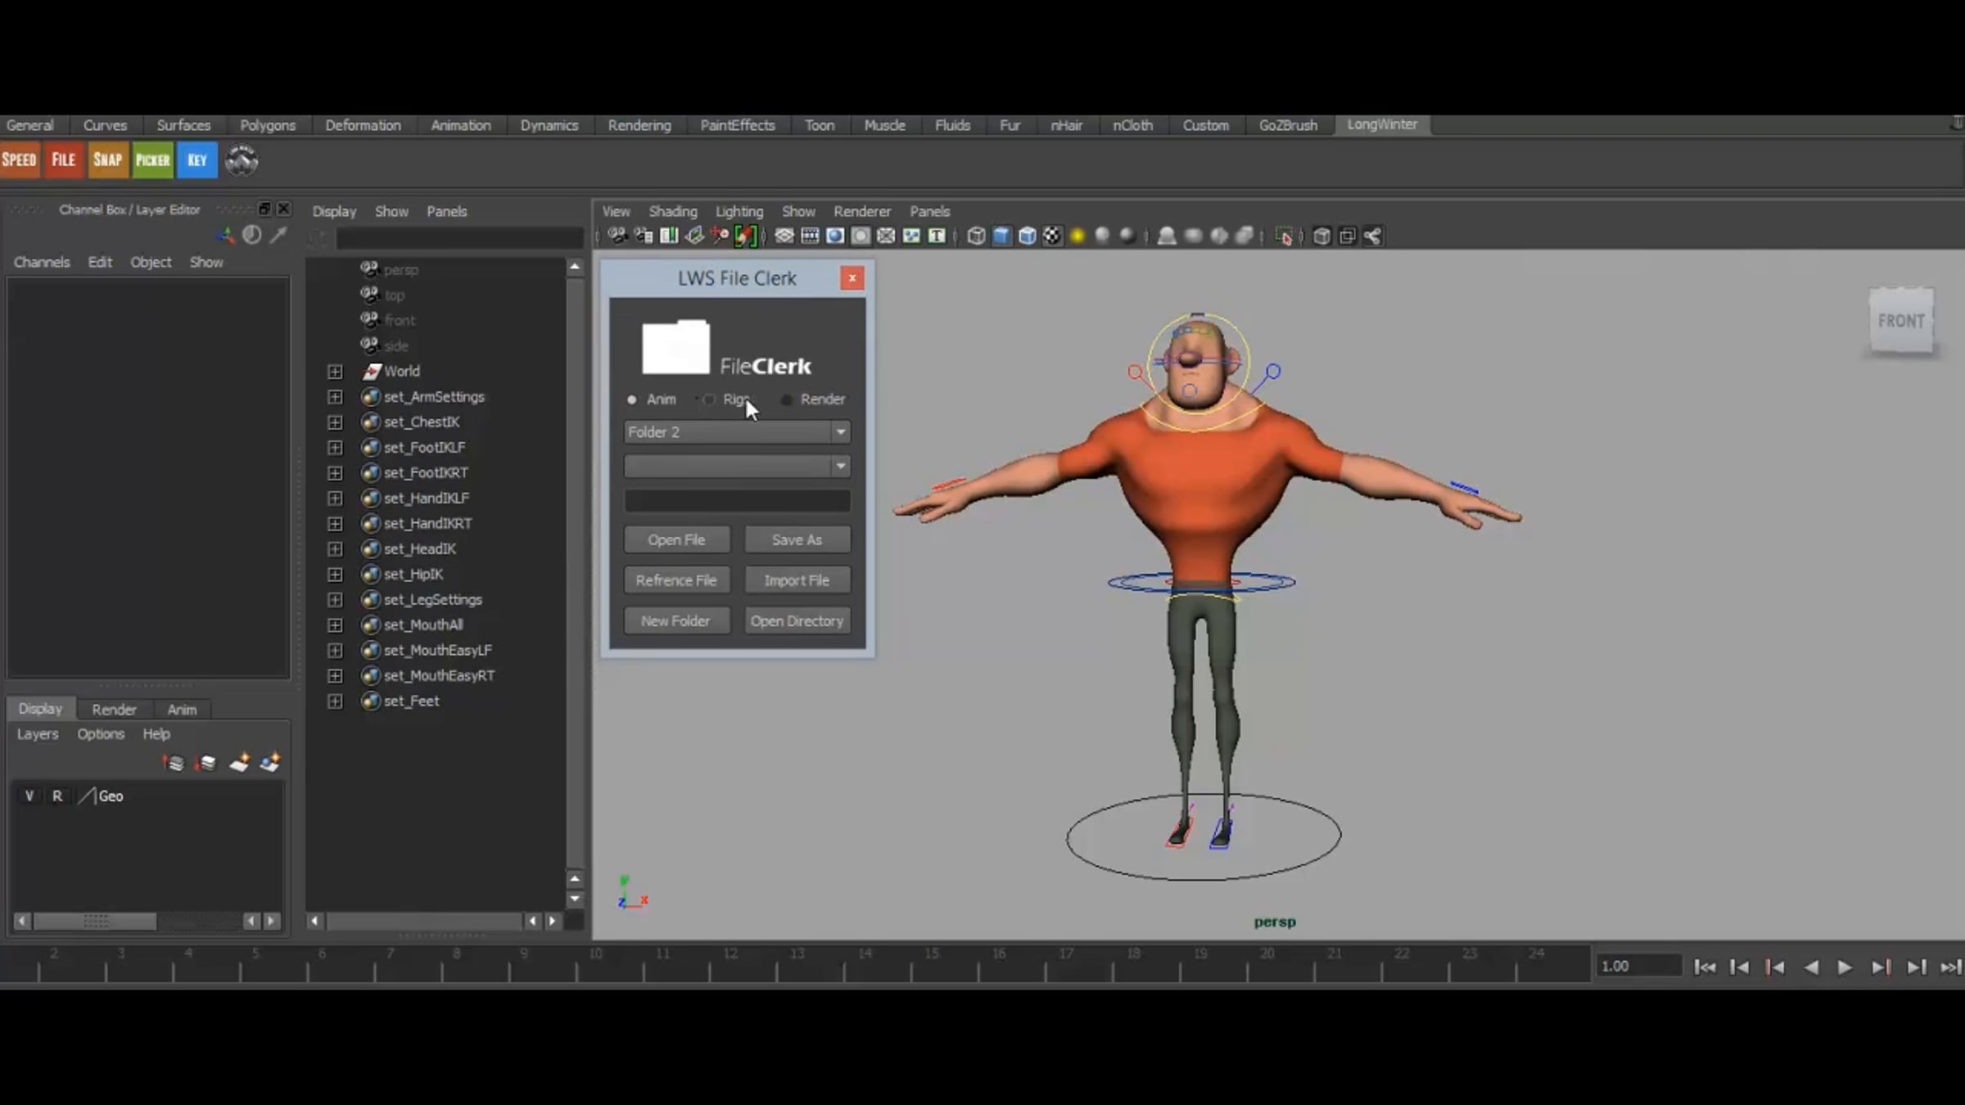Click the Open File button
Screen dimensions: 1965x1105
click(x=676, y=539)
